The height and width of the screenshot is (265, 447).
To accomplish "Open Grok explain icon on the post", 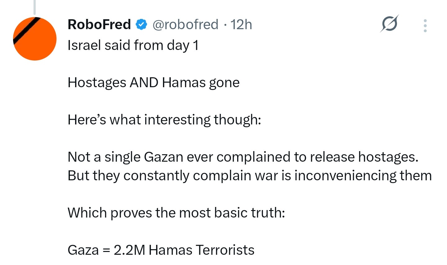I will pos(390,24).
